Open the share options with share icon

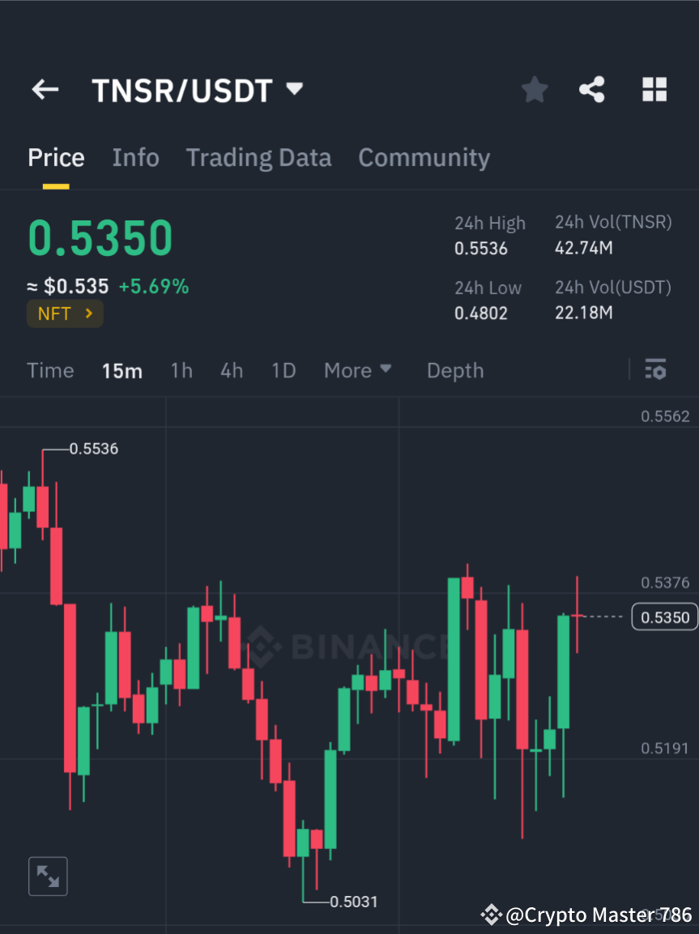point(592,90)
